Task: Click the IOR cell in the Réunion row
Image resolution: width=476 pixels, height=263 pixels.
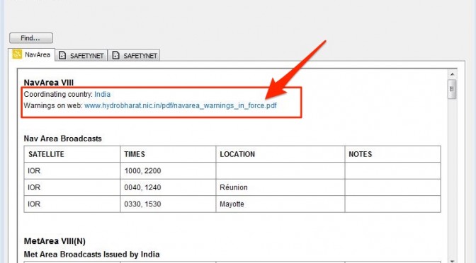Action: (72, 187)
